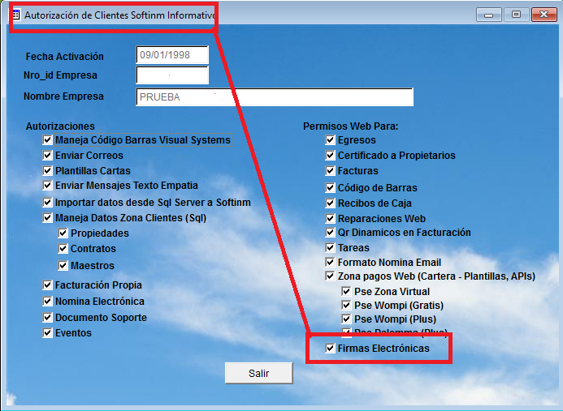
Task: Toggle Propiedades checkbox
Action: coord(63,233)
